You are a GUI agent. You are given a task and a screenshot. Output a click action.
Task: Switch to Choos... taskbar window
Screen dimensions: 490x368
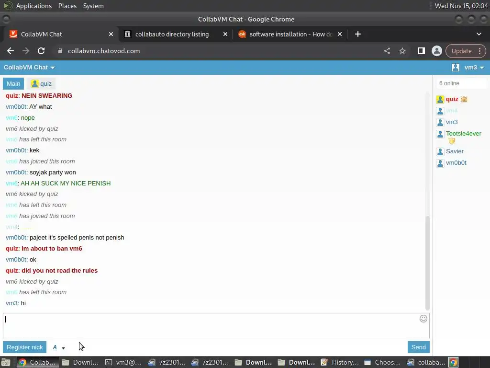[383, 362]
